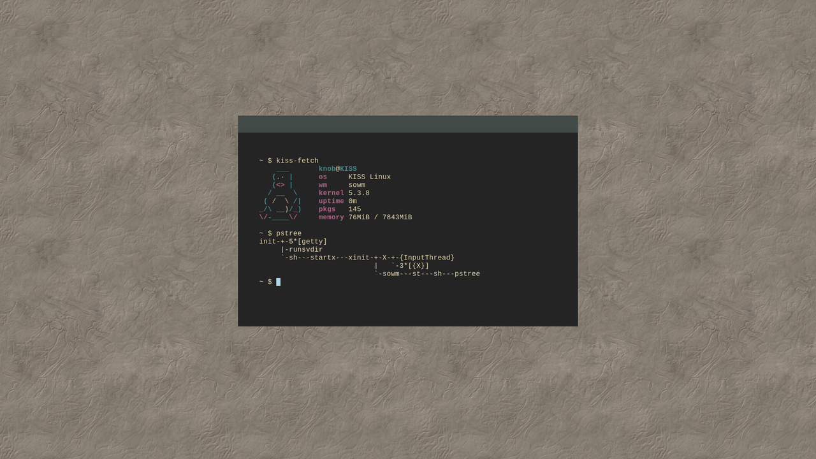Screen dimensions: 816x459
Task: Click the 'pkgs' label
Action: [x=327, y=209]
